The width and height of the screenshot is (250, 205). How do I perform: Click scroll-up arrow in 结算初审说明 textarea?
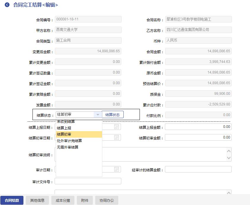coord(229,151)
